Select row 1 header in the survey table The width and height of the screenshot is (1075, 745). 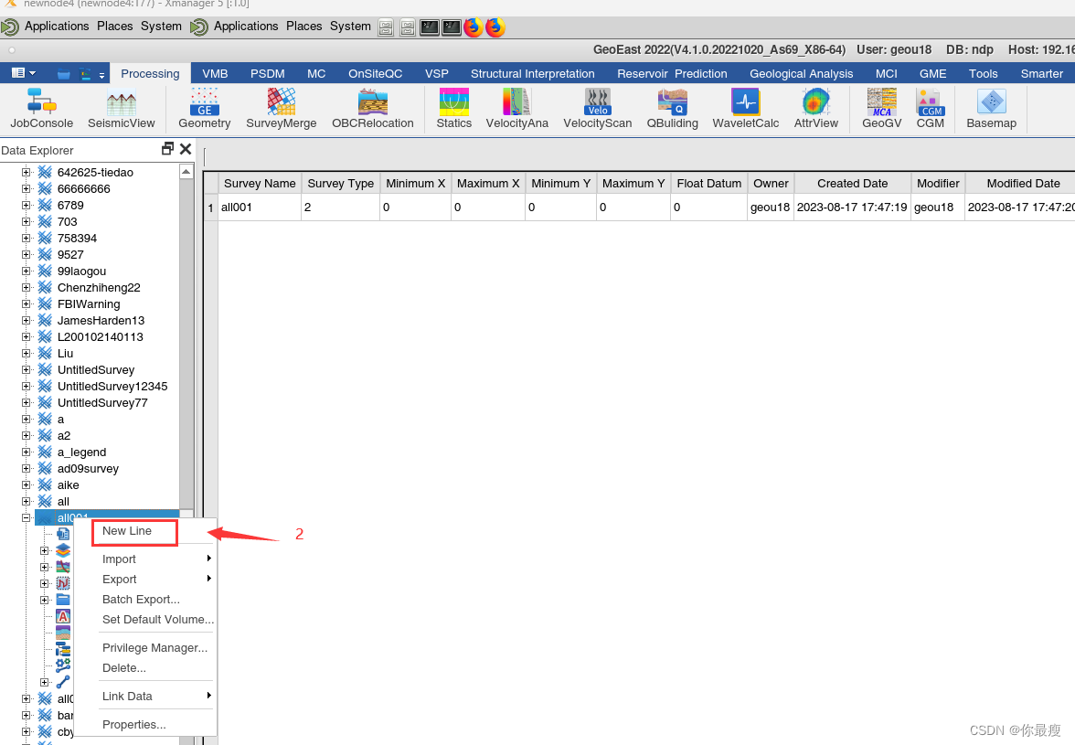210,207
